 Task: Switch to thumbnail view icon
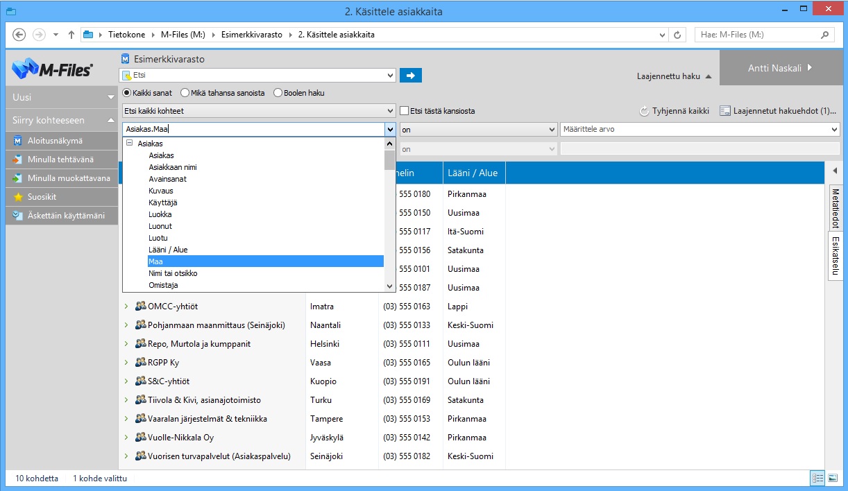click(832, 479)
